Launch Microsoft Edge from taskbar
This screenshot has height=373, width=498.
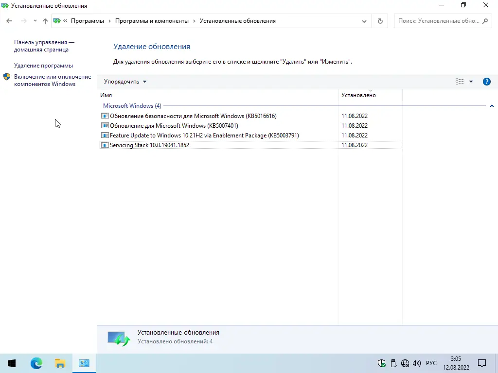pos(36,363)
